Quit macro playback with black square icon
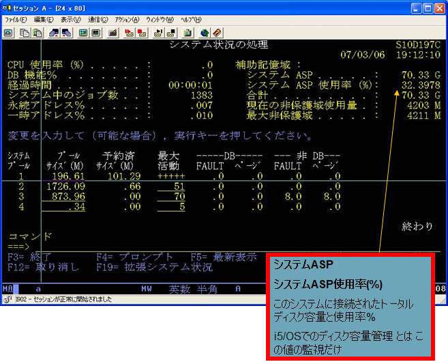 (171, 33)
